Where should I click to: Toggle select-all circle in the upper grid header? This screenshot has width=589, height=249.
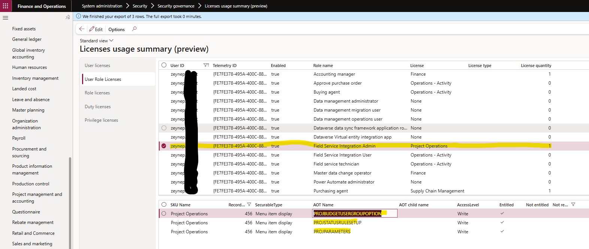[164, 65]
